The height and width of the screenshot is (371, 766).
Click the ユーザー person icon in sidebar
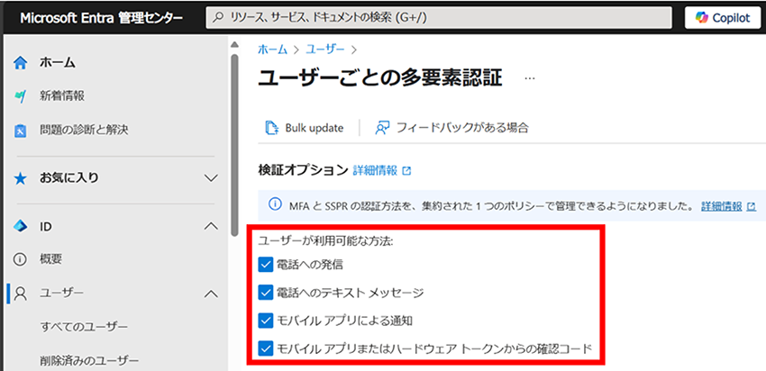(x=20, y=294)
